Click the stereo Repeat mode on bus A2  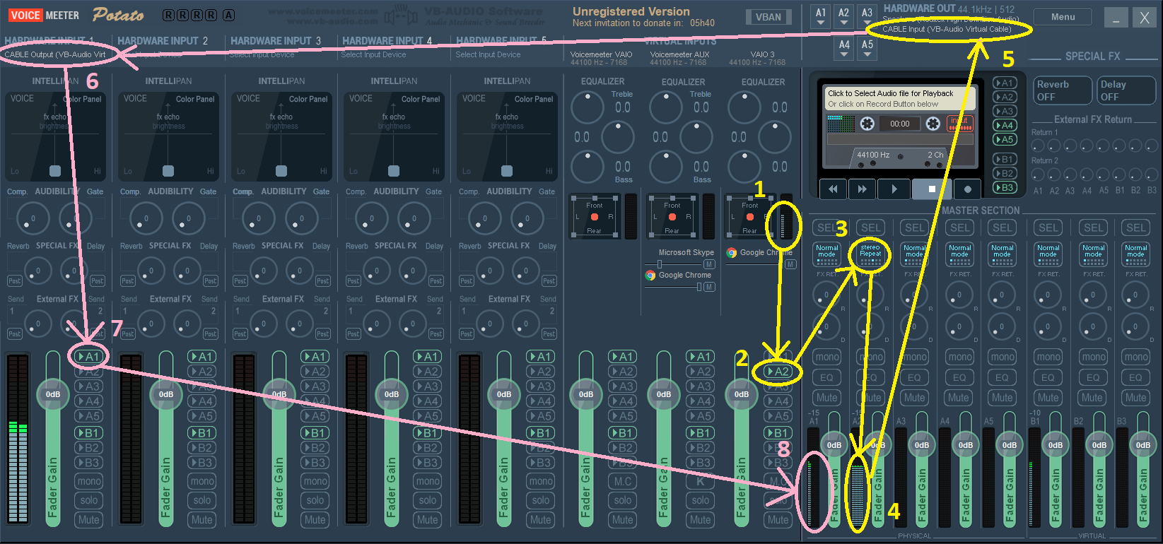click(x=870, y=254)
